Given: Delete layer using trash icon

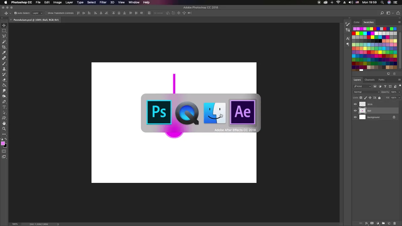Looking at the screenshot, I should [x=394, y=223].
